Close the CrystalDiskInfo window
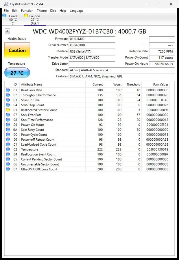 (171, 4)
